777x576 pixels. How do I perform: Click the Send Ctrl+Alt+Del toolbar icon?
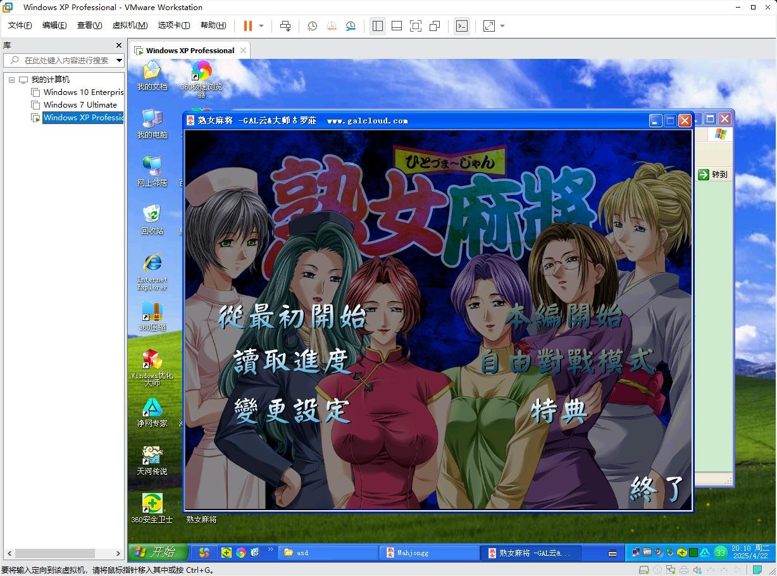click(285, 26)
